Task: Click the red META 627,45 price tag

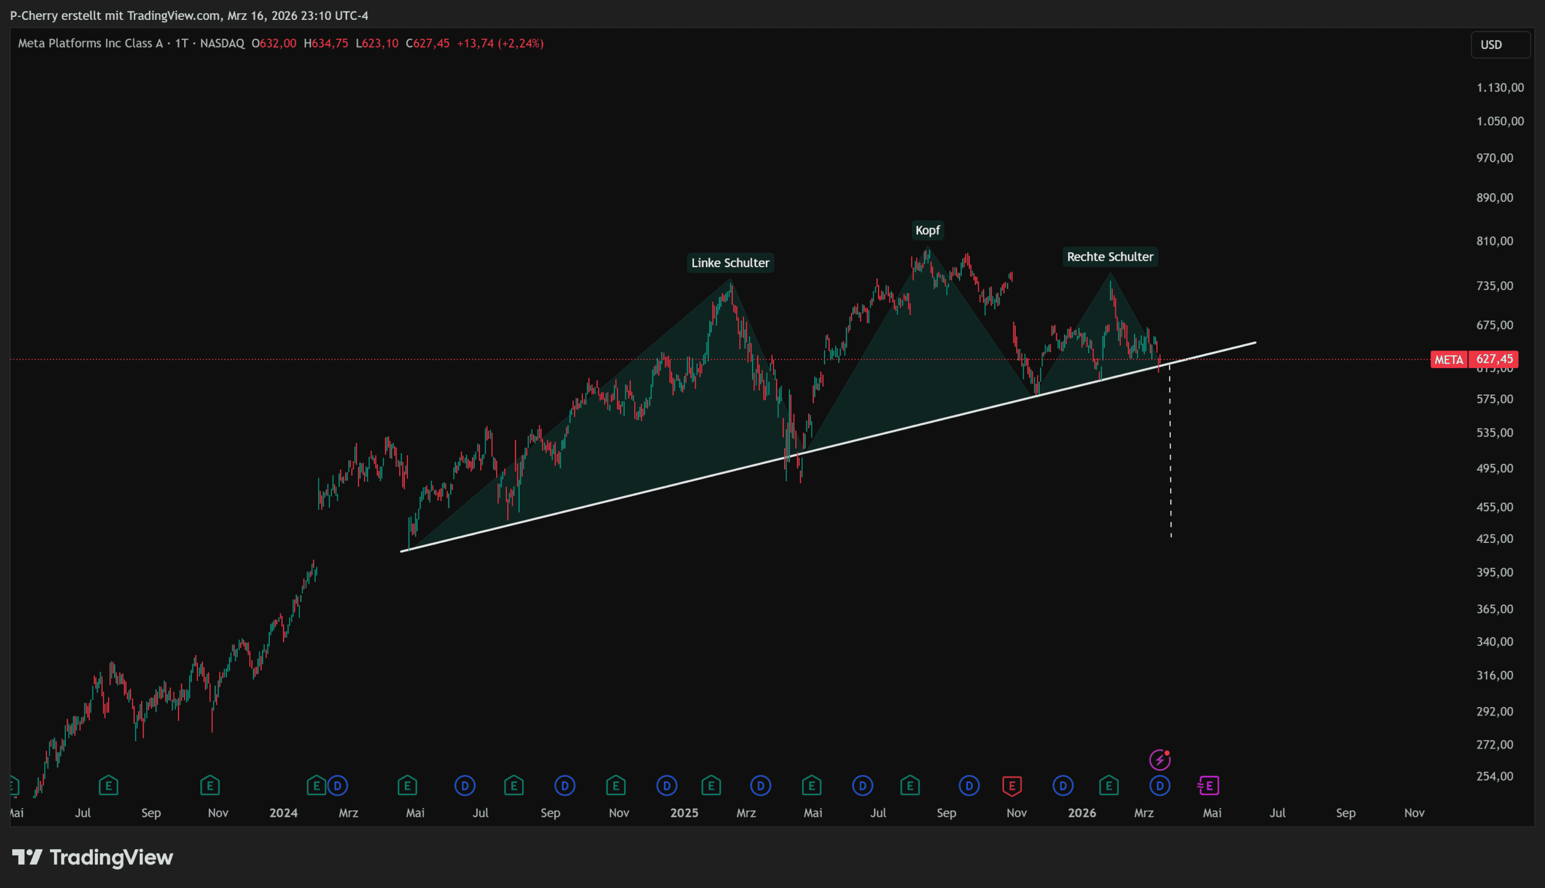Action: tap(1474, 359)
